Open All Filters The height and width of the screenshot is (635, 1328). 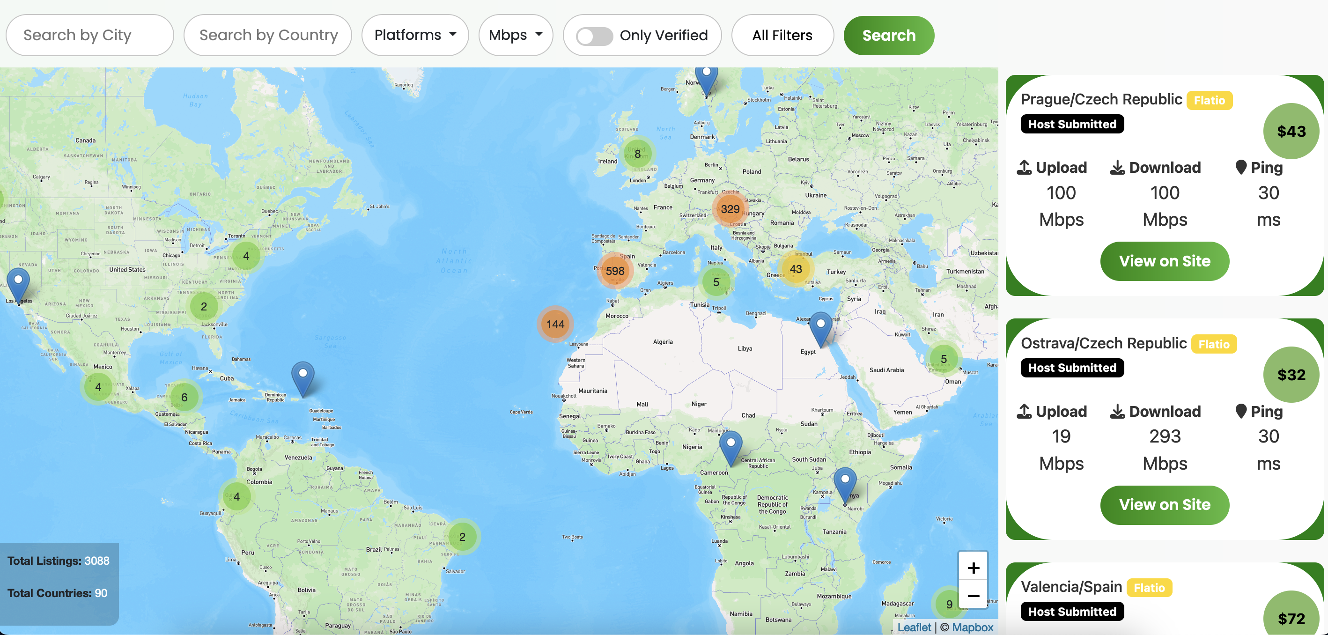[782, 35]
